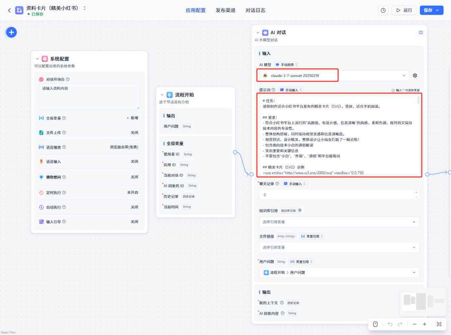Screen dimensions: 451x335
Task: Open the 输入引导 setting showing 关闭
Action: pos(134,222)
